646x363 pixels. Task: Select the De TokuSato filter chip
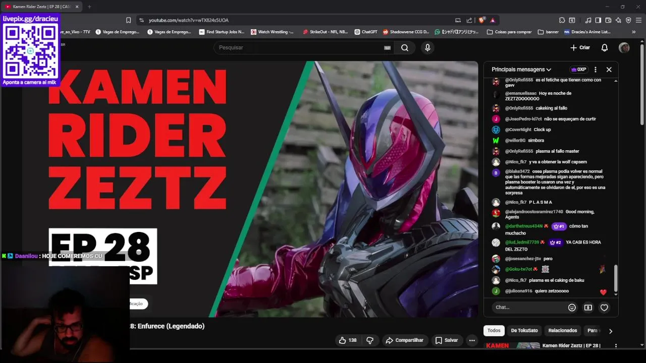pos(524,331)
